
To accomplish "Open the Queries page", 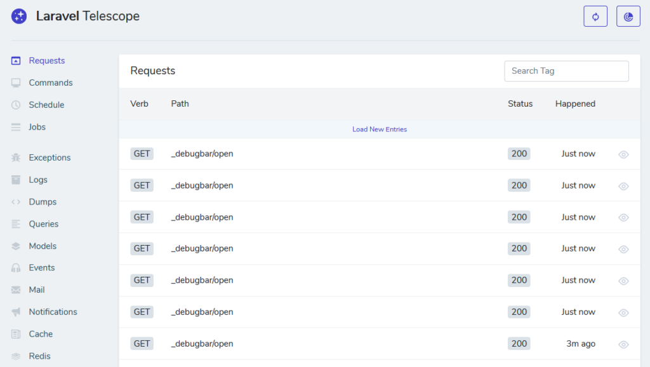I will click(x=44, y=224).
